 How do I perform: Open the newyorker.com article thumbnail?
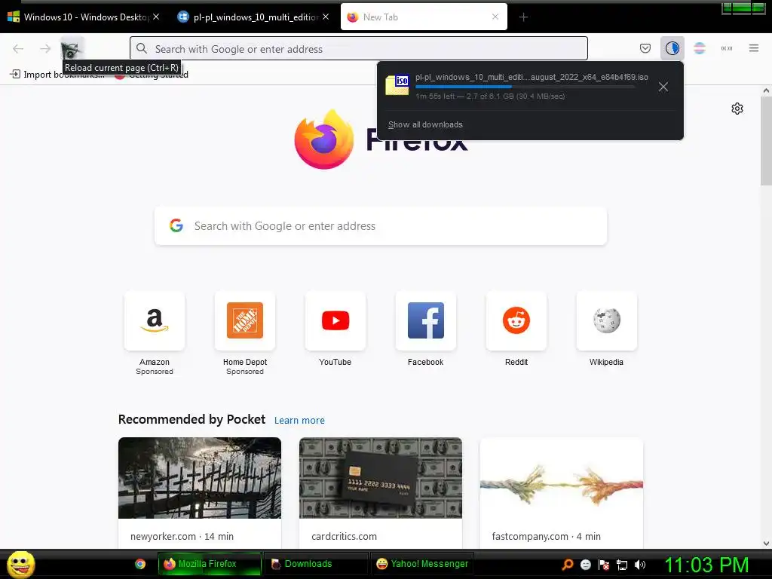[199, 477]
